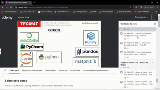Open the tab search dropdown arrow
Viewport: 160px width, 90px height.
(x=2, y=2)
